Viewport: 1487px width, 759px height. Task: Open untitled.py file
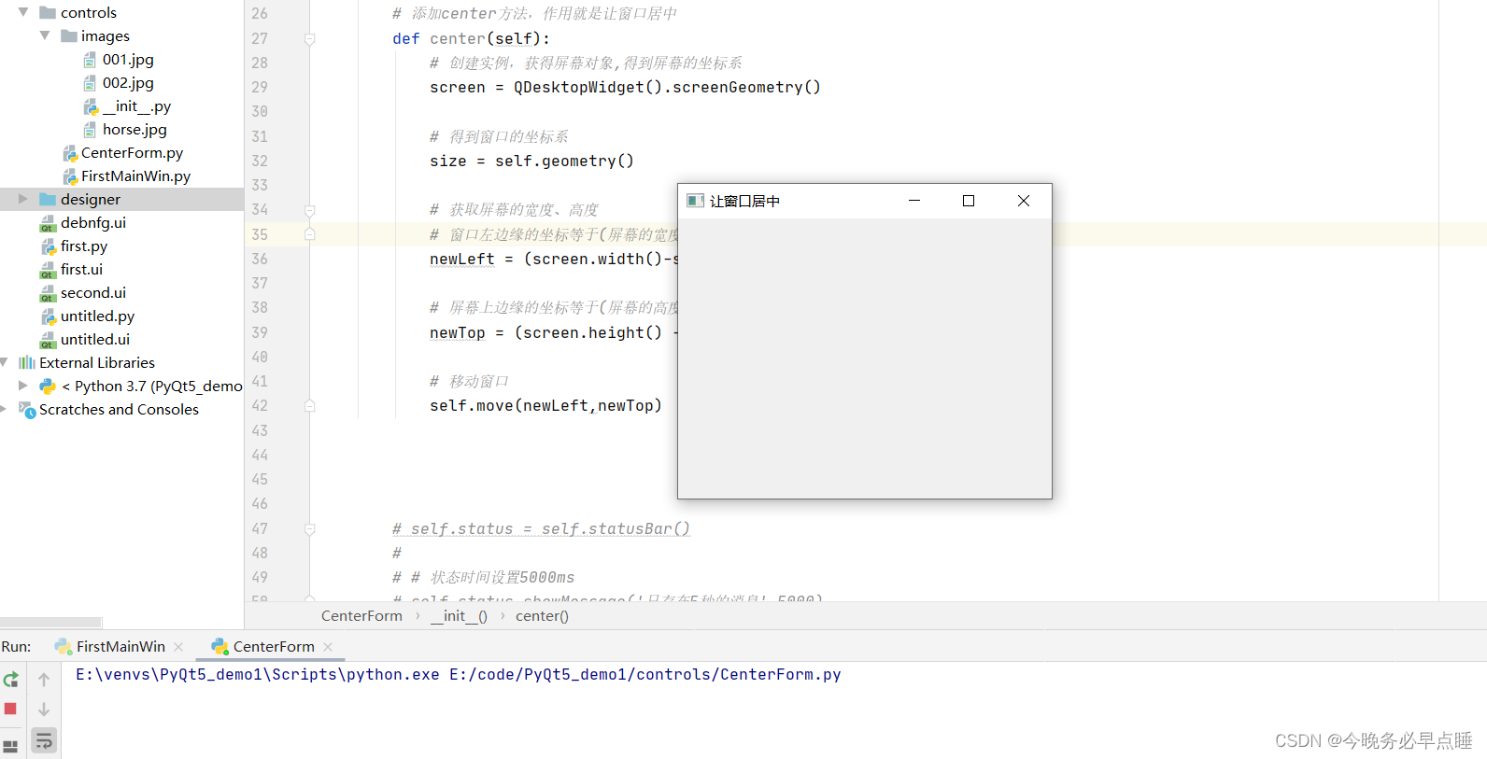97,316
